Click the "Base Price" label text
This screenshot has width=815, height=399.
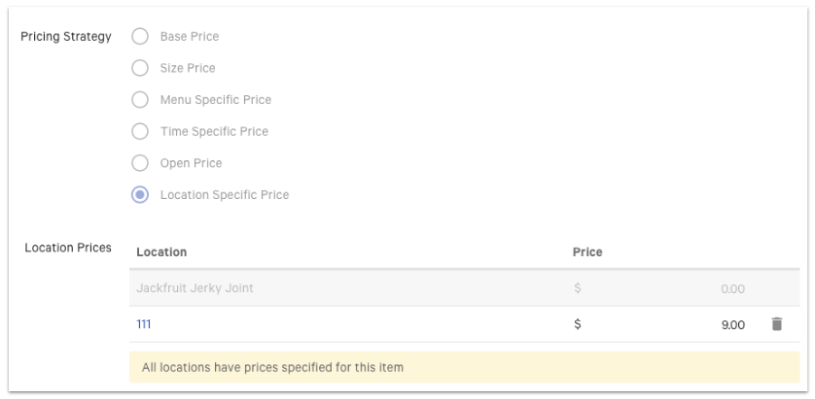pos(190,37)
